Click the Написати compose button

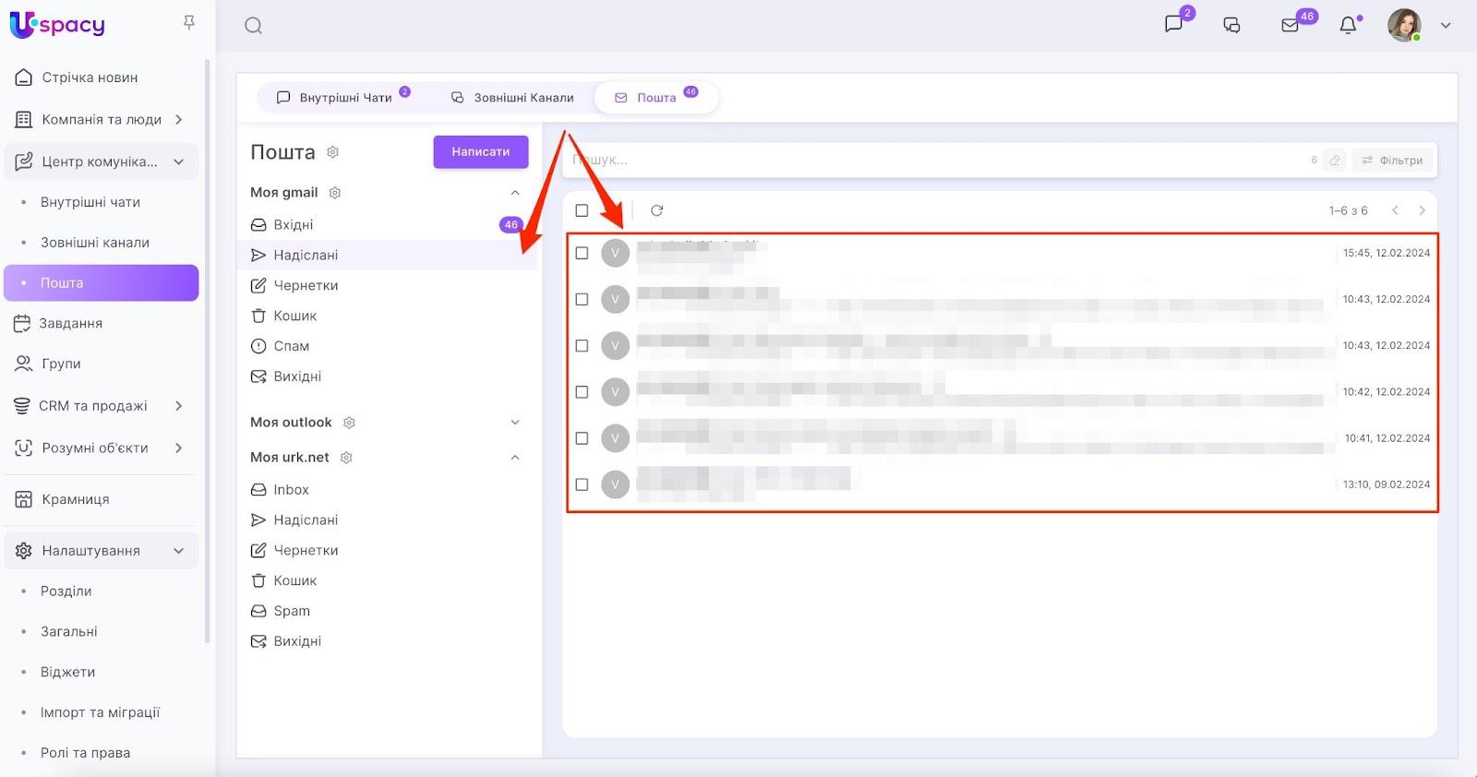[481, 152]
